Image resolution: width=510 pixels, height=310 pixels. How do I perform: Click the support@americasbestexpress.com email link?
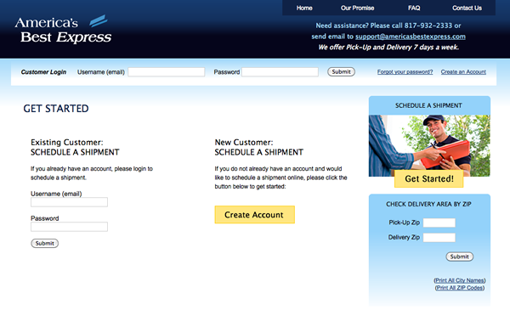click(411, 37)
